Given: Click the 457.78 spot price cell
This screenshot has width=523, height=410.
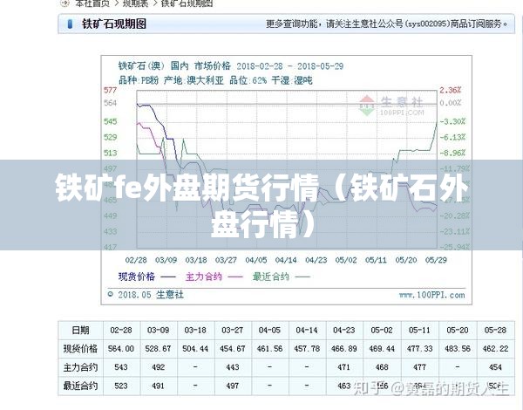Looking at the screenshot, I should click(307, 349).
